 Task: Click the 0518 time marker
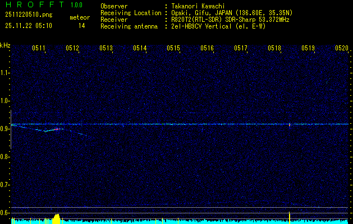(x=274, y=49)
